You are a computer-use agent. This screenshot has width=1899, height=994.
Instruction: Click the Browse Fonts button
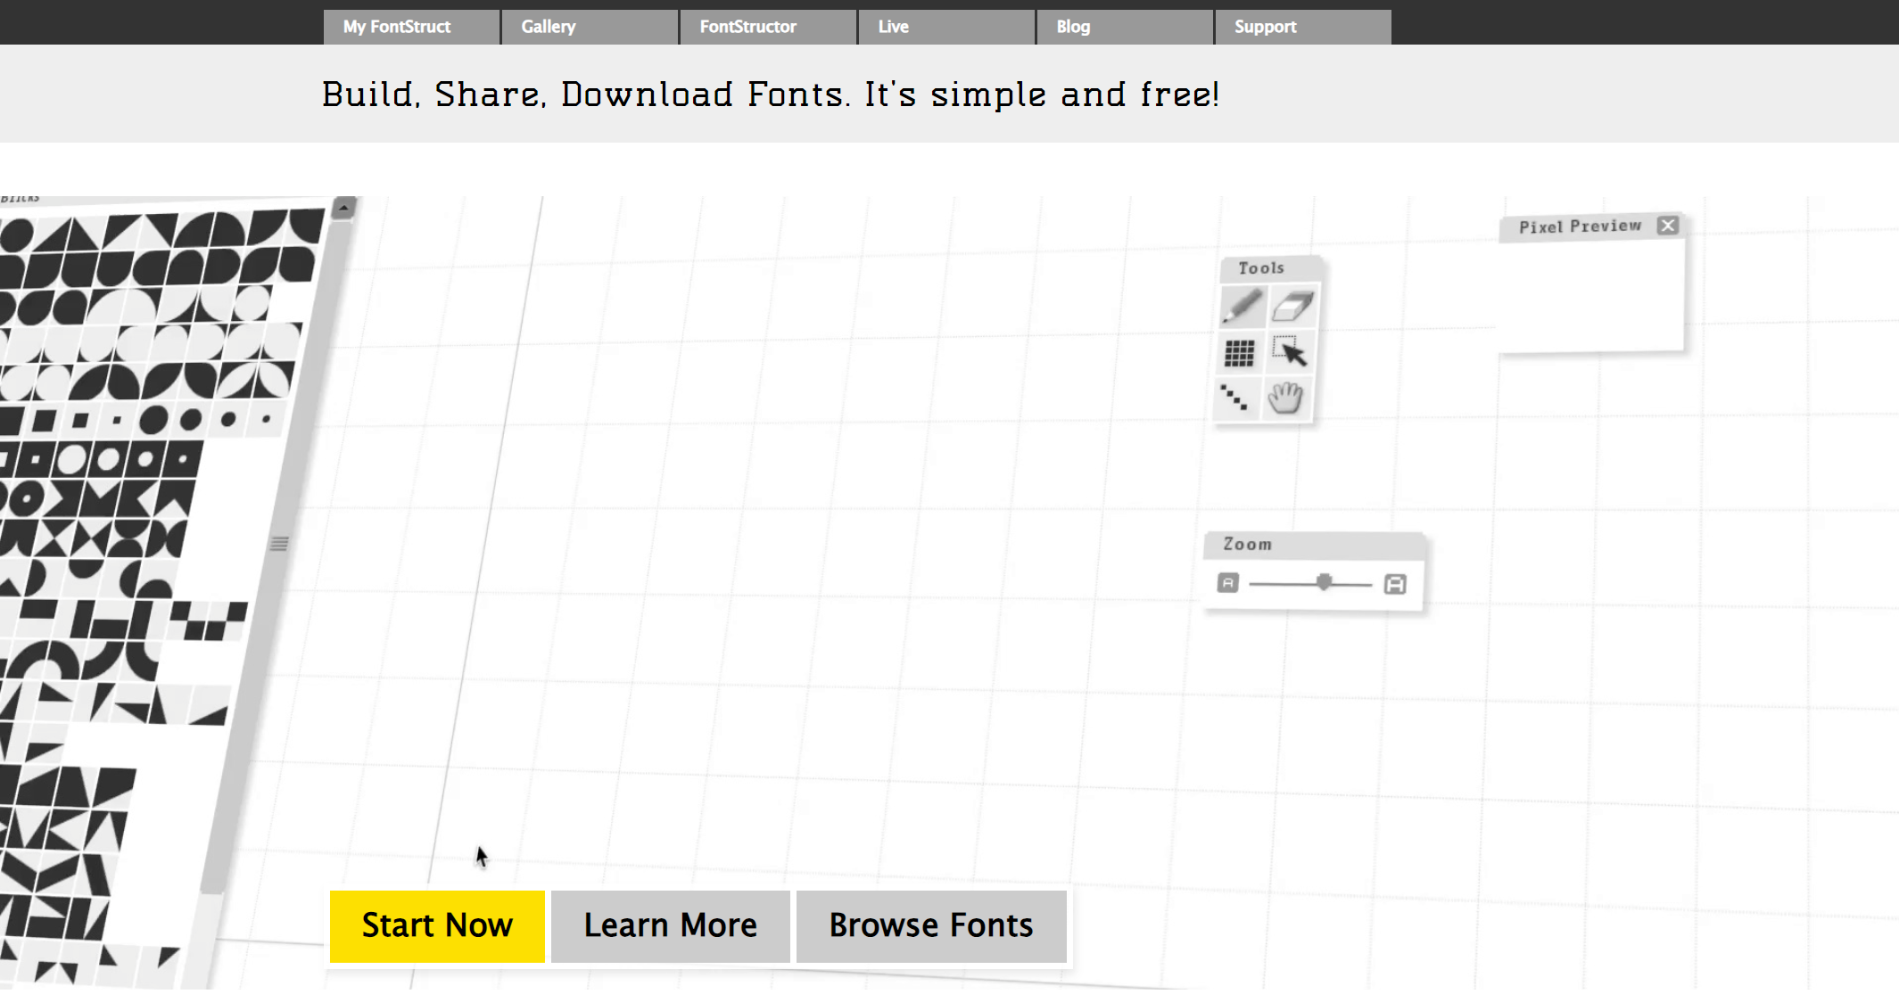(x=930, y=925)
